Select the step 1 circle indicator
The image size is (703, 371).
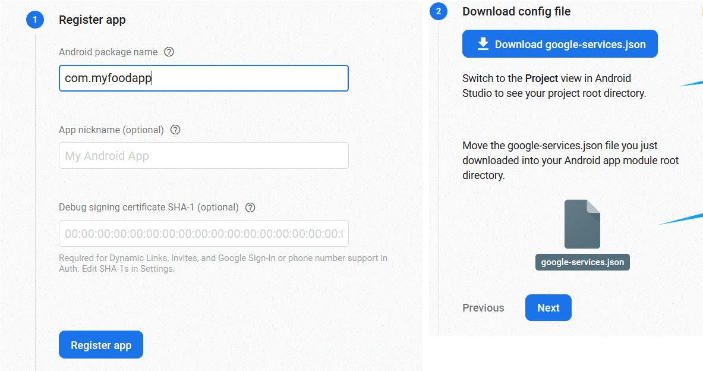[x=34, y=20]
